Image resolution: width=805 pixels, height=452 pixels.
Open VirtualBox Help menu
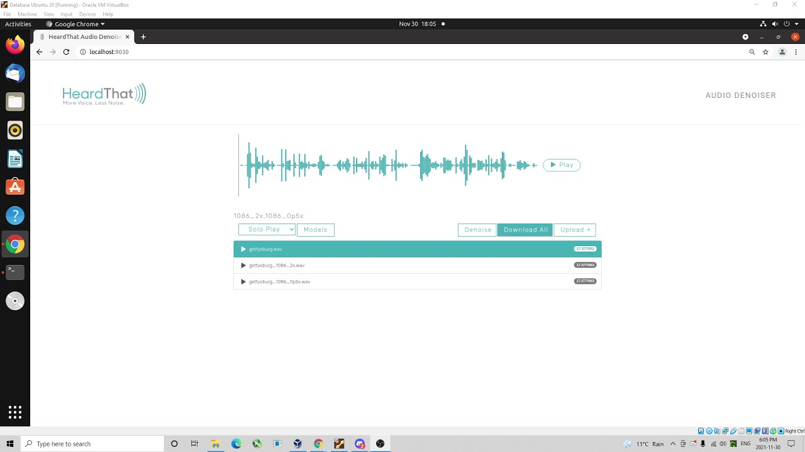click(x=108, y=14)
